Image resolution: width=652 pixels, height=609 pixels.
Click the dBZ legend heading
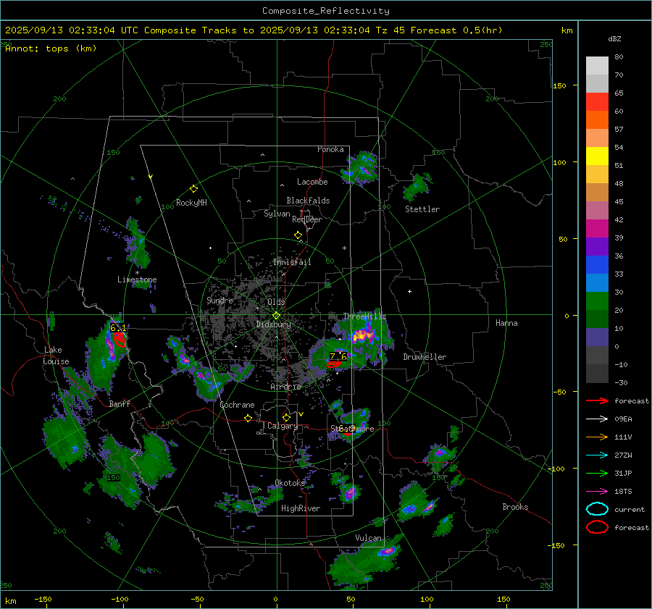tap(614, 39)
